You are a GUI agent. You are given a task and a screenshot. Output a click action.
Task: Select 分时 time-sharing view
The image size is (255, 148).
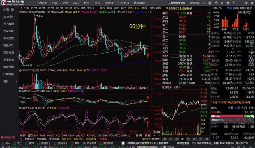pyautogui.click(x=27, y=8)
